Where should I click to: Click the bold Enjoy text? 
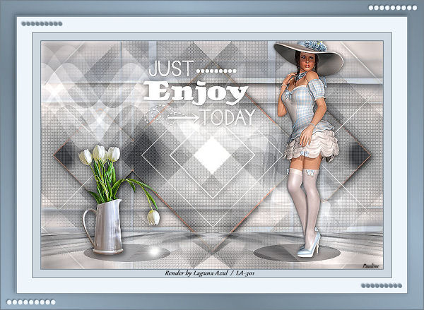[x=195, y=93]
